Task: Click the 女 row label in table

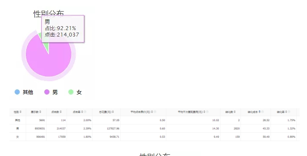Action: (18, 137)
